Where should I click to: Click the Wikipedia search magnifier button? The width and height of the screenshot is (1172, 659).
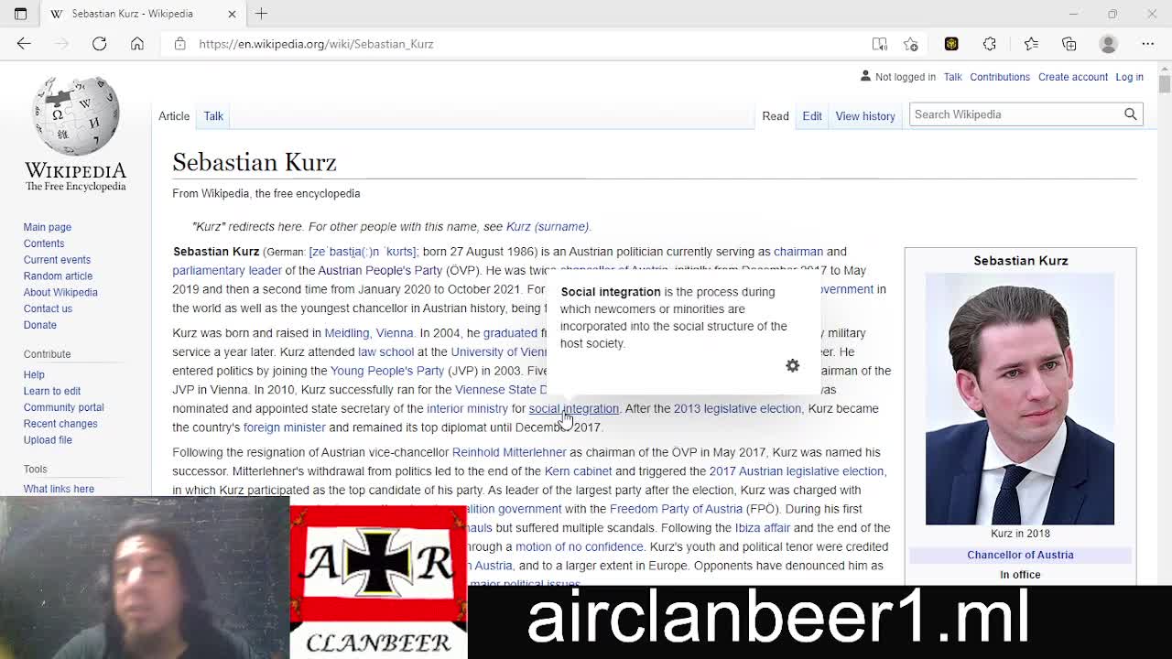click(1131, 114)
